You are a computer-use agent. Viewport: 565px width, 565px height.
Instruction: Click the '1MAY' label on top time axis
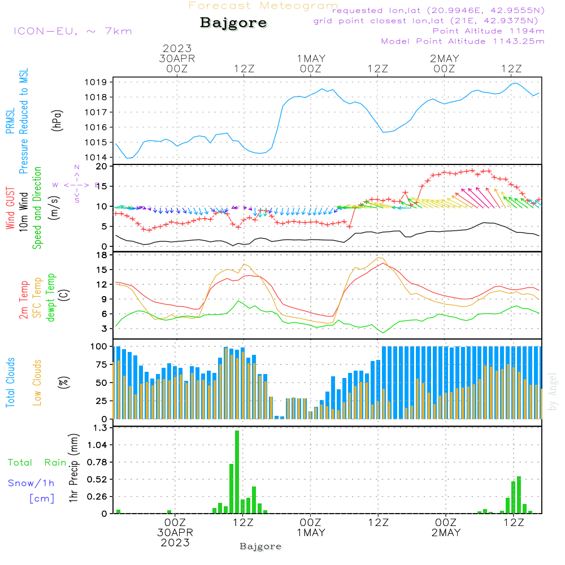311,59
